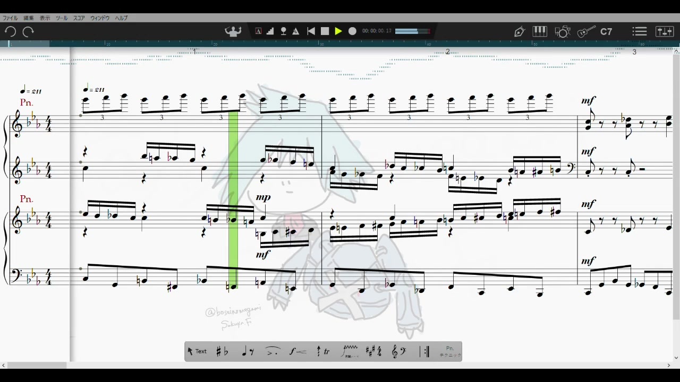The width and height of the screenshot is (680, 382).
Task: Open the スコア menu
Action: click(x=79, y=18)
